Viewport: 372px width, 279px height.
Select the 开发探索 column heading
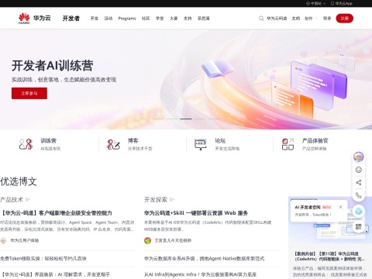(156, 199)
